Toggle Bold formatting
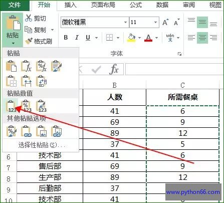This screenshot has width=224, height=203. [66, 38]
